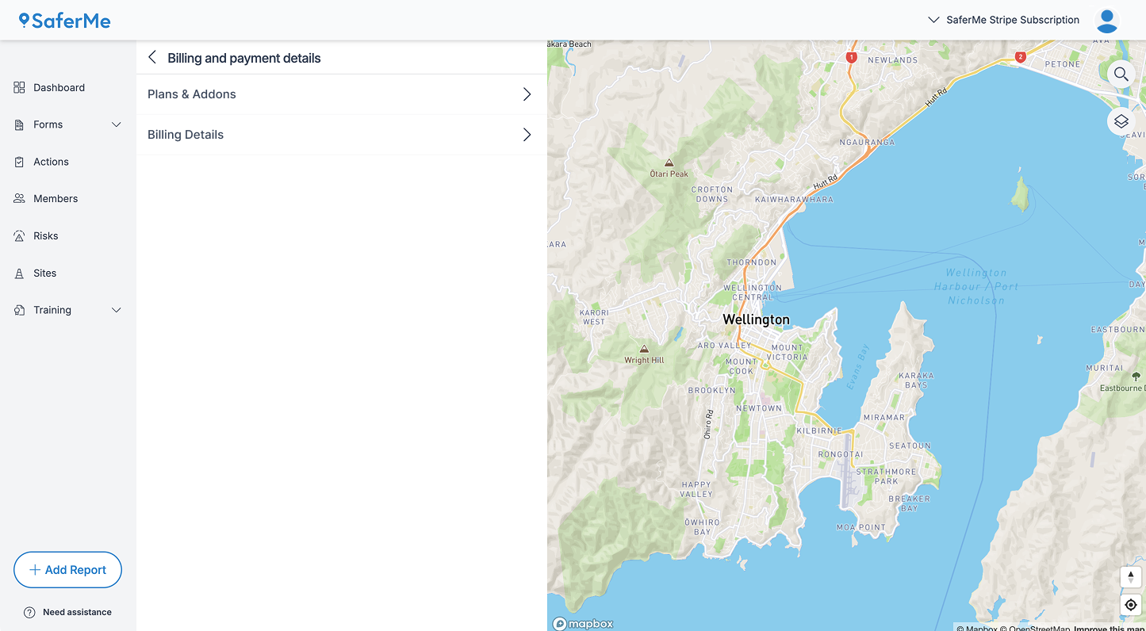Open the Plans & Addons section
The image size is (1146, 631).
(341, 94)
